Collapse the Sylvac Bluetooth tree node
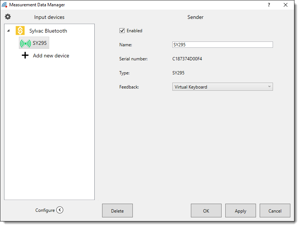The width and height of the screenshot is (300, 227). (x=9, y=31)
